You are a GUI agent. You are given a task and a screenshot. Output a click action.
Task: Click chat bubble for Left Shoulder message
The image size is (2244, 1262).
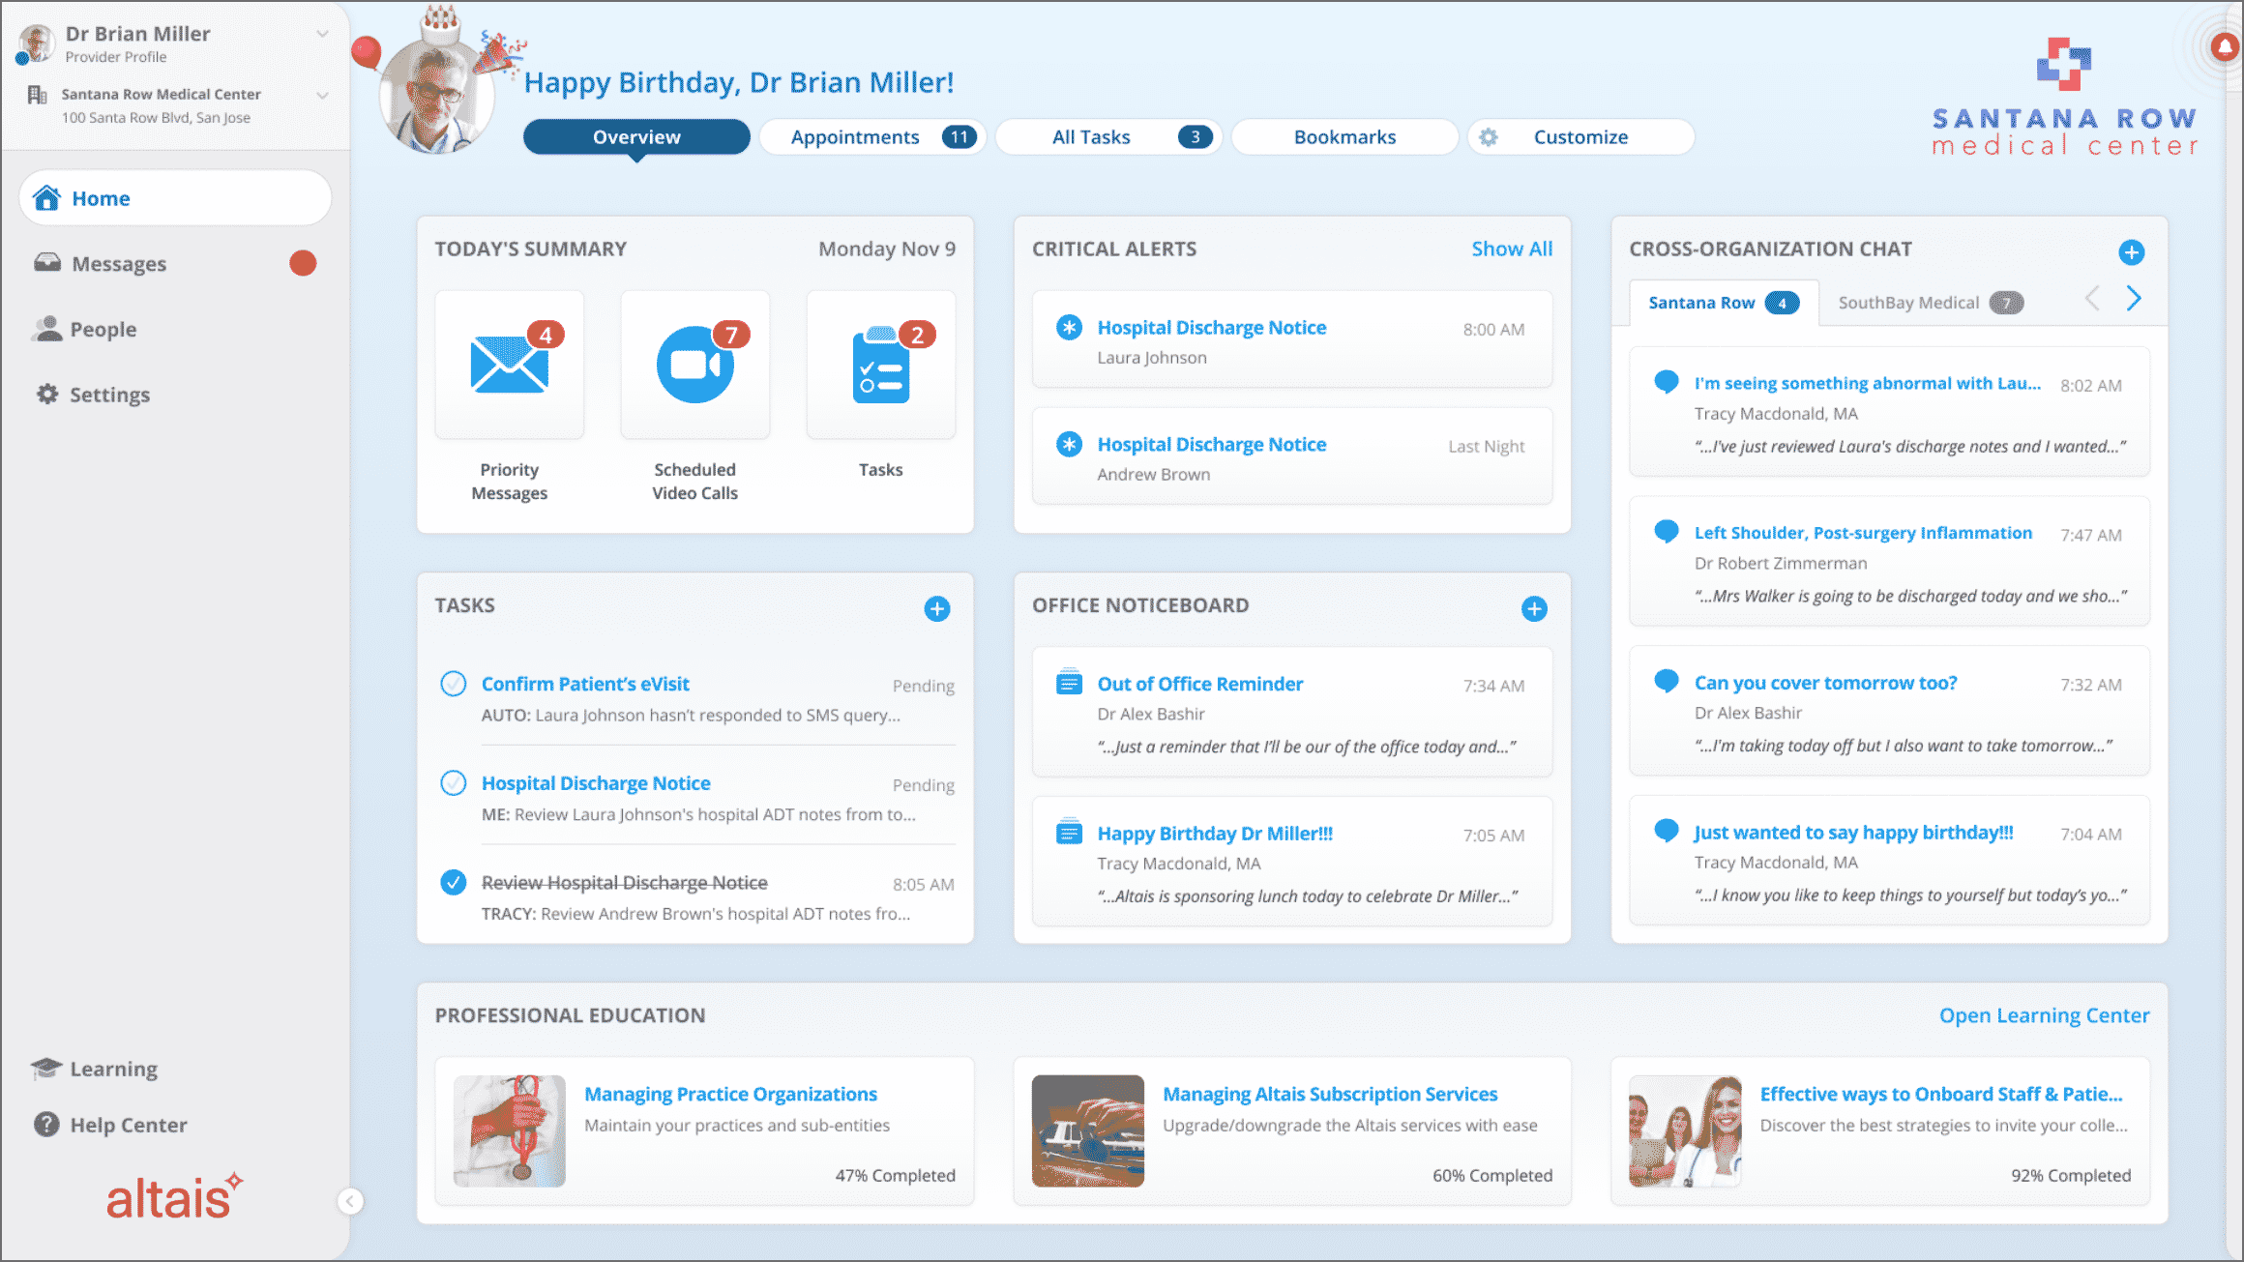point(1667,532)
